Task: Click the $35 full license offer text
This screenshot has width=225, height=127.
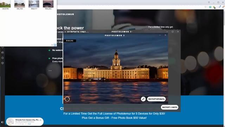Action: click(x=114, y=114)
